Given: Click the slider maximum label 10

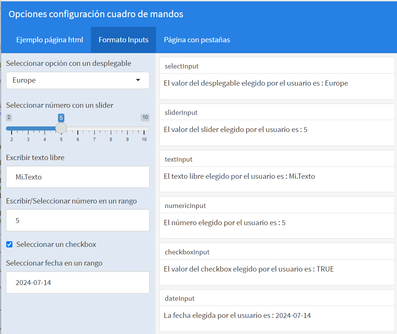Looking at the screenshot, I should [x=145, y=117].
